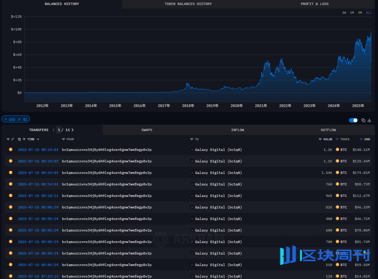Click the BTC token icon in the $59.55M row

337,265
